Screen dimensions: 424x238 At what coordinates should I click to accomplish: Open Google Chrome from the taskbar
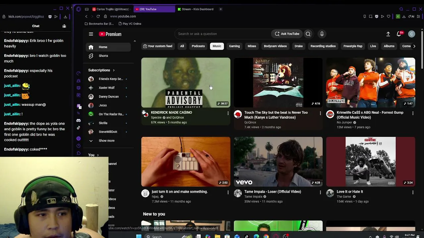point(266,236)
